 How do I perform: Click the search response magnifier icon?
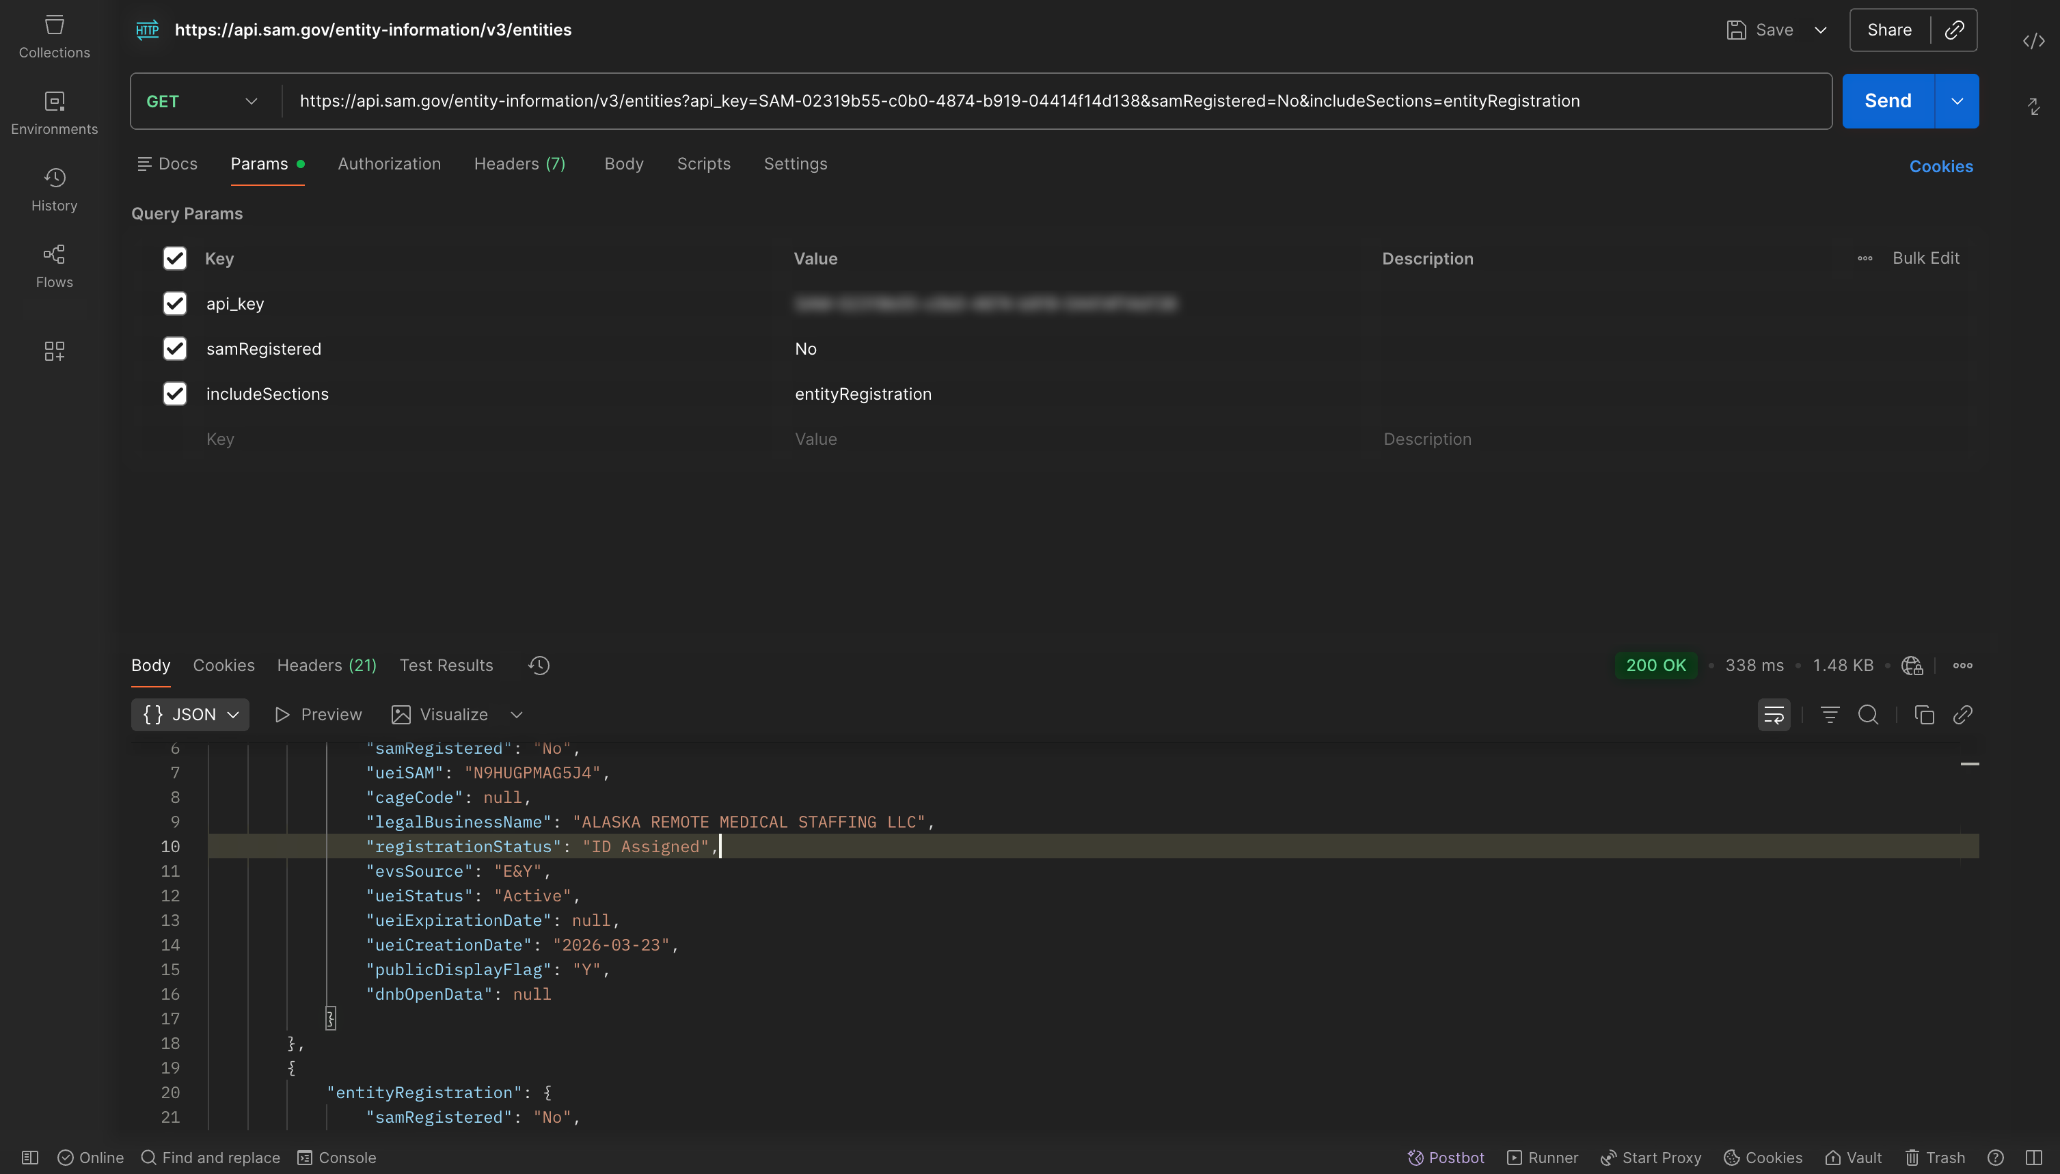[1868, 714]
